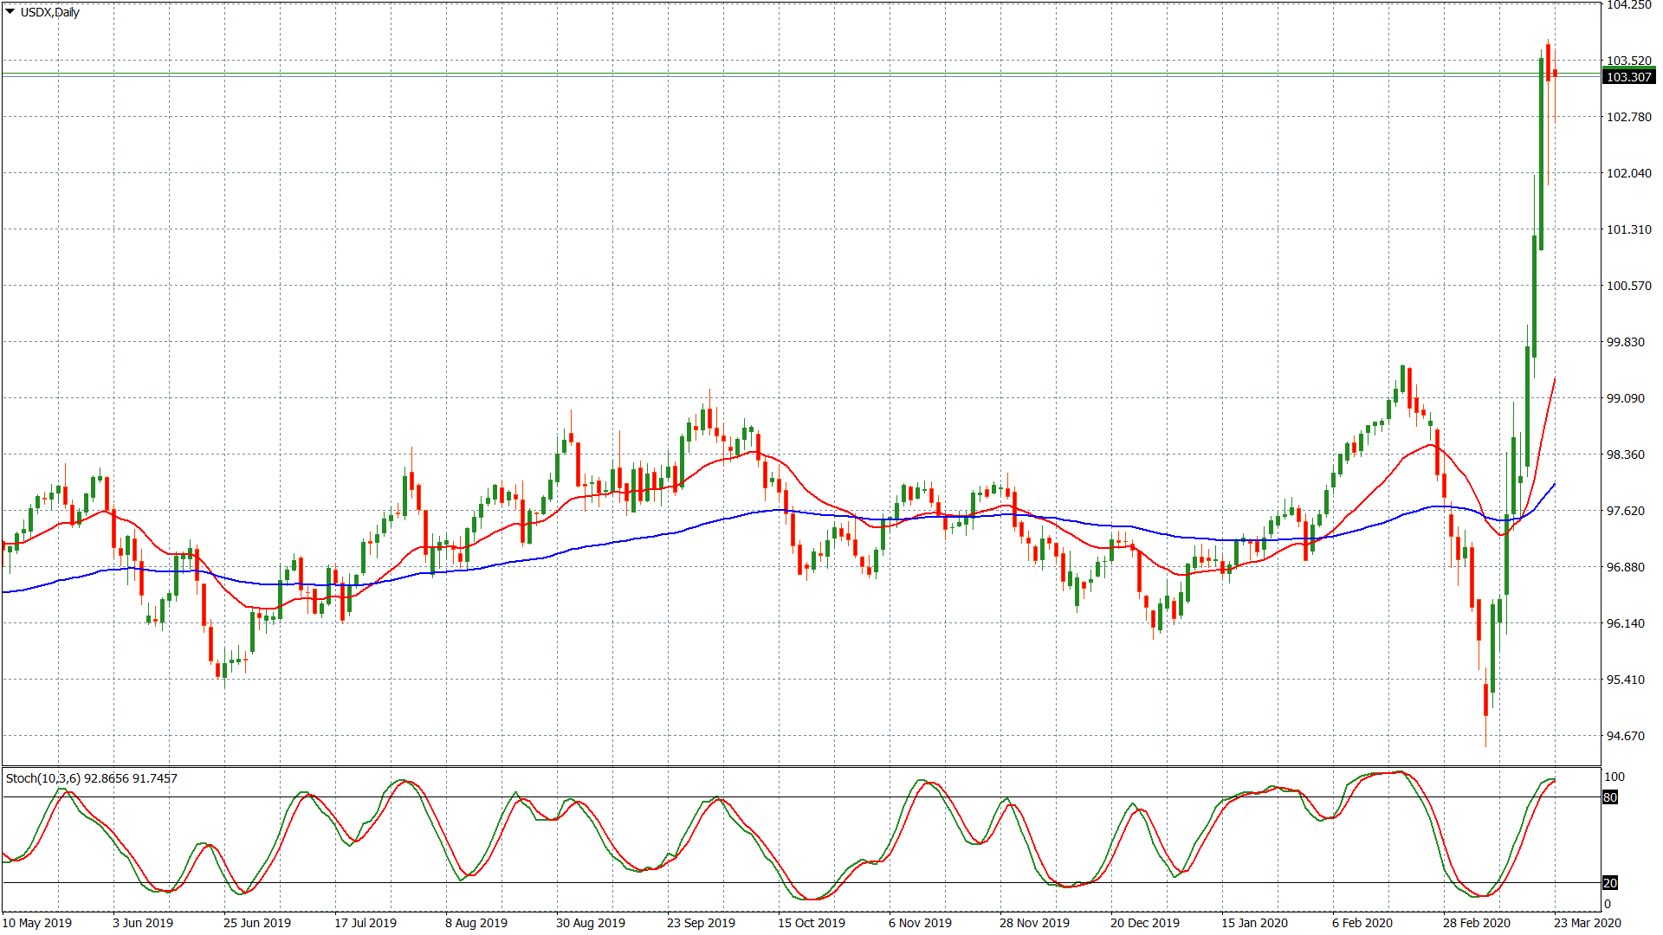
Task: Select price axis label 96.140
Action: (x=1626, y=623)
